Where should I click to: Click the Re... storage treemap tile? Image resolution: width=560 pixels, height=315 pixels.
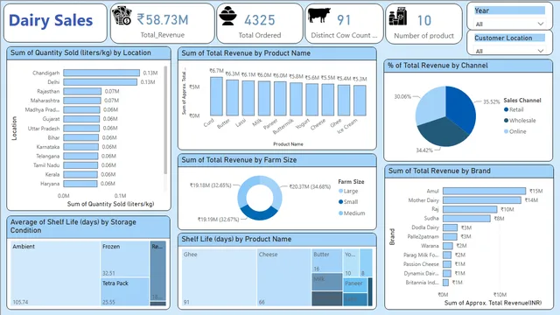point(157,270)
